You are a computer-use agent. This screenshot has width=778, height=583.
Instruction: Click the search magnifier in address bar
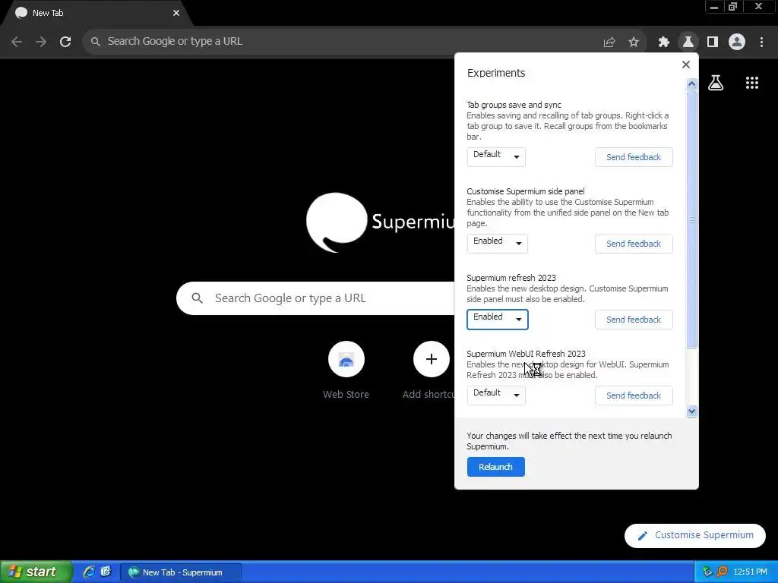[x=95, y=42]
